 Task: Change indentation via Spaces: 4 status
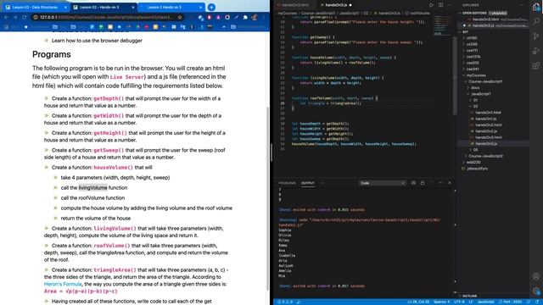pyautogui.click(x=441, y=302)
